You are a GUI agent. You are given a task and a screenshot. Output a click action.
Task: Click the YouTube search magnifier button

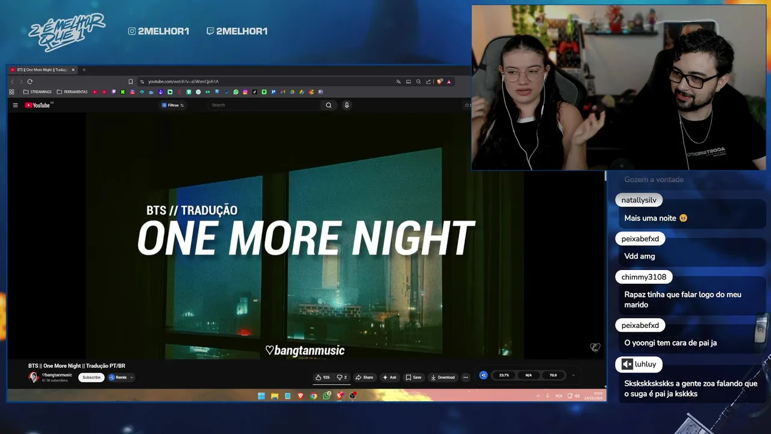(328, 105)
